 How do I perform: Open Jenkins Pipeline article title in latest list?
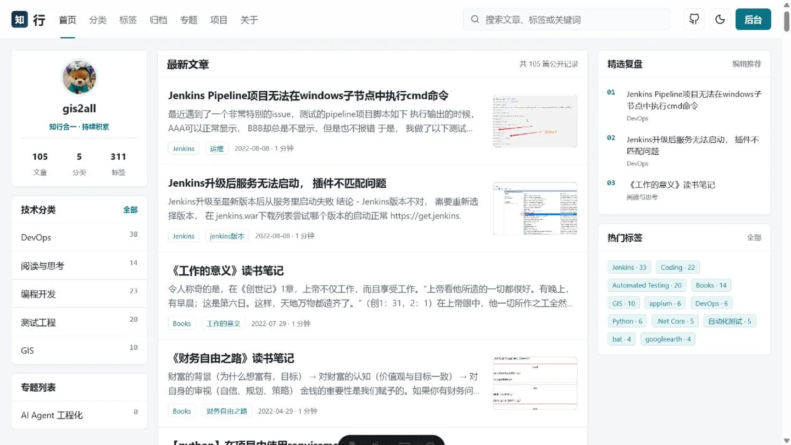(308, 96)
